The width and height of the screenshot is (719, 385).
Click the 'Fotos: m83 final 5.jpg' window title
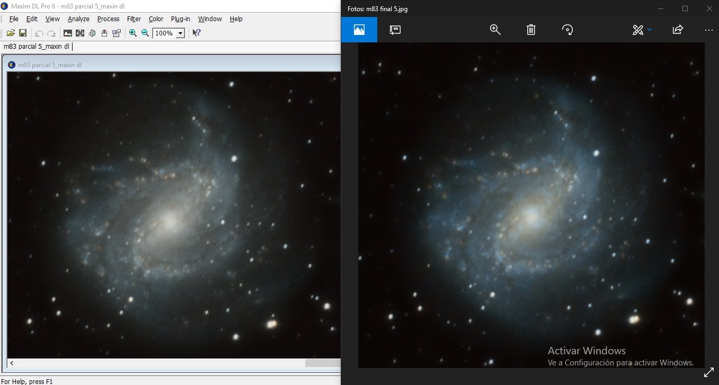coord(377,9)
